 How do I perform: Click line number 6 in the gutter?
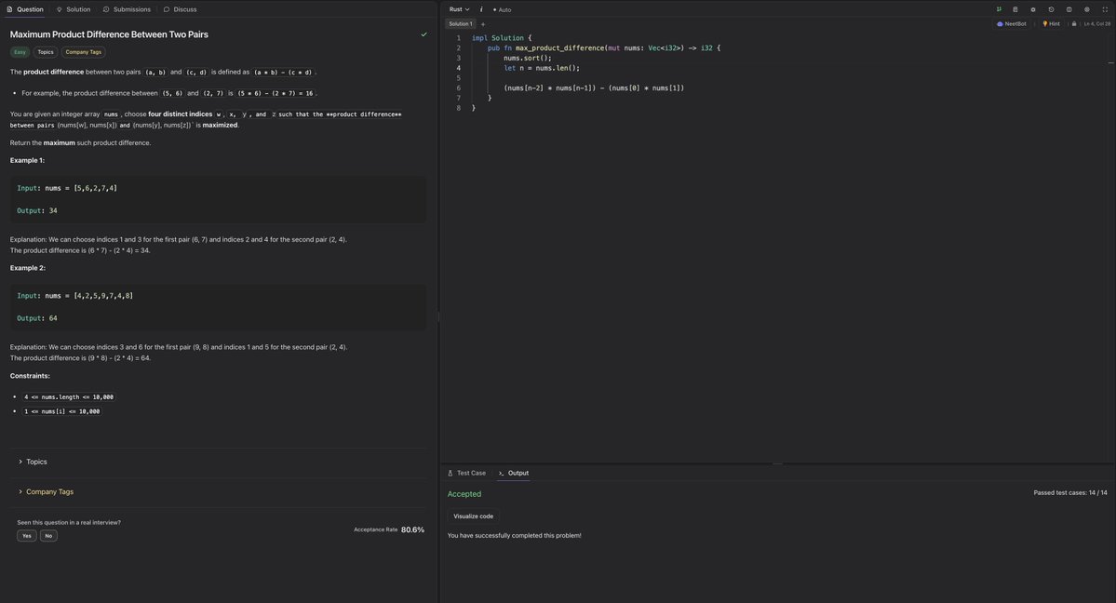458,88
